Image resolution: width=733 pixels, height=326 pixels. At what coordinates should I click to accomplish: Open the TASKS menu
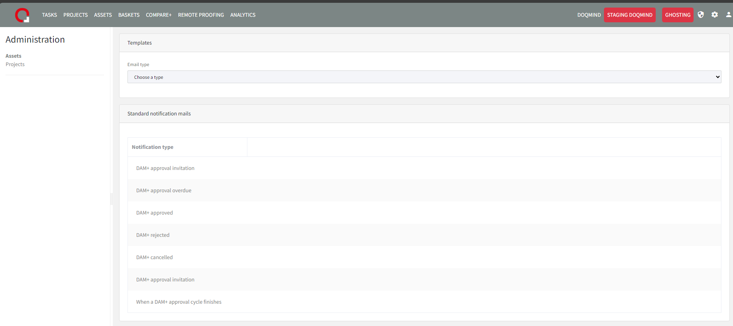[49, 15]
